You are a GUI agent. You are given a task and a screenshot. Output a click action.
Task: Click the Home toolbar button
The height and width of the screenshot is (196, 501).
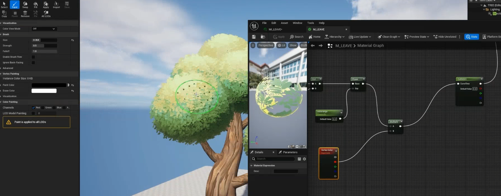click(x=314, y=37)
